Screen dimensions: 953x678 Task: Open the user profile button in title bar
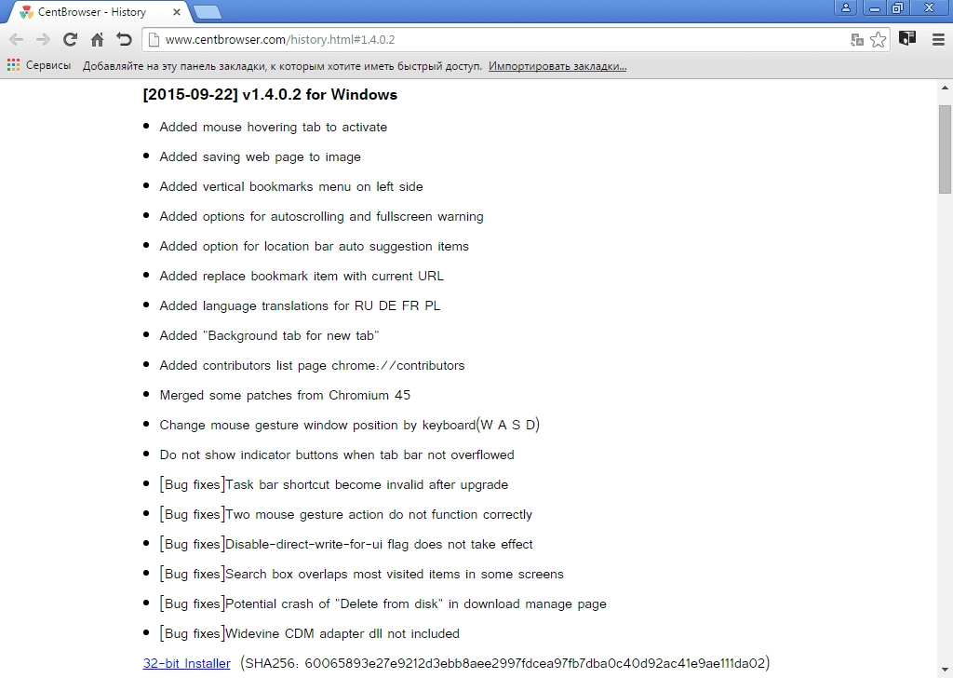point(845,7)
